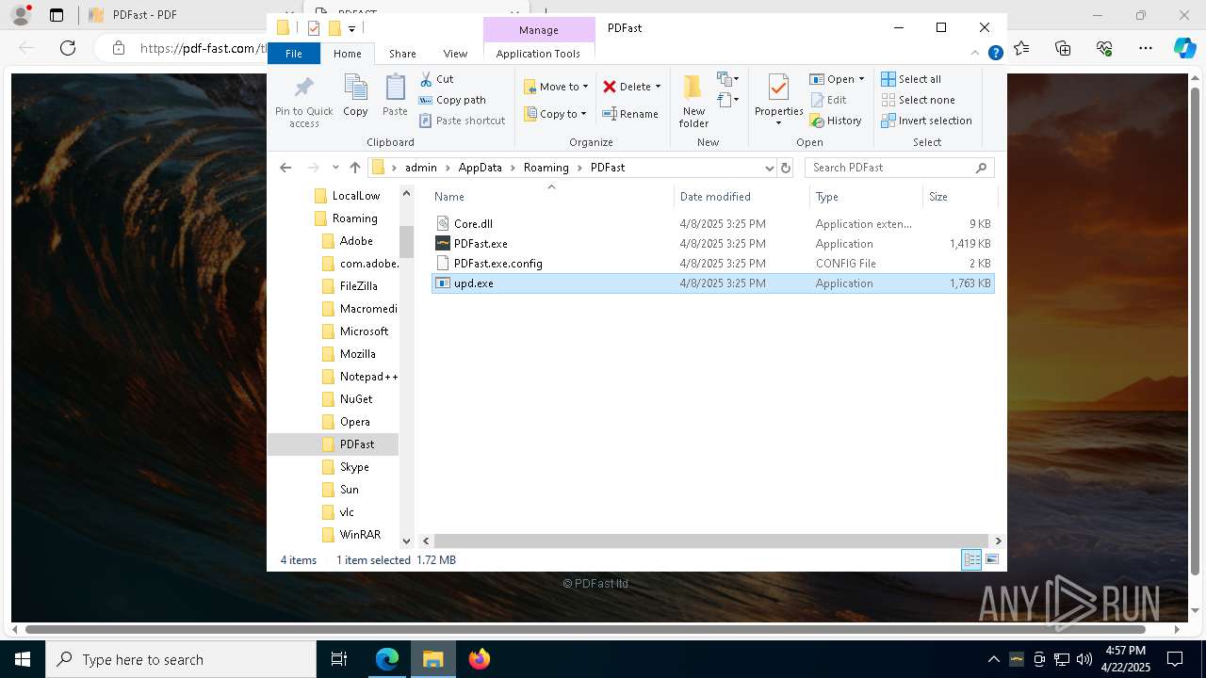The height and width of the screenshot is (678, 1206).
Task: Click Pin to Quick access icon
Action: point(303,102)
